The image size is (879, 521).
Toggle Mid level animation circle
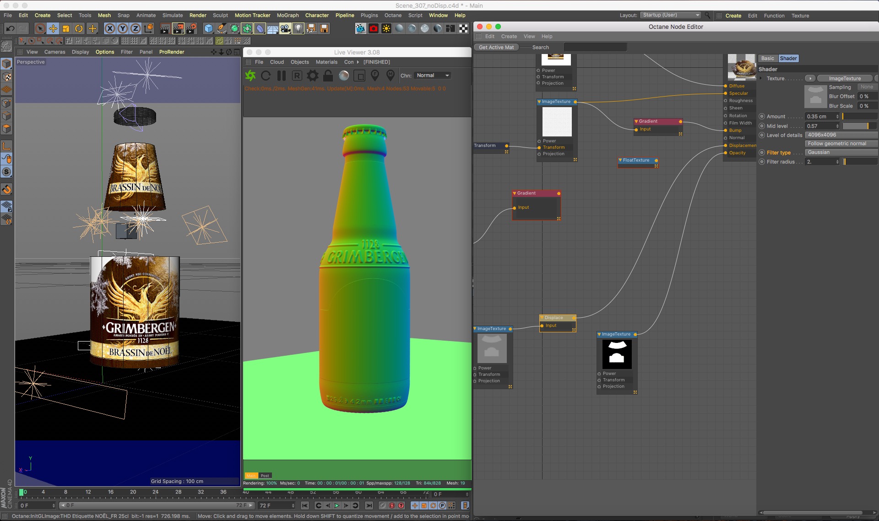click(762, 126)
